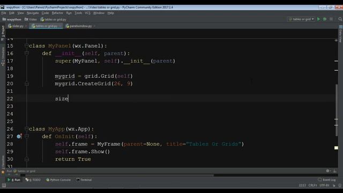Open the File menu

click(x=4, y=13)
